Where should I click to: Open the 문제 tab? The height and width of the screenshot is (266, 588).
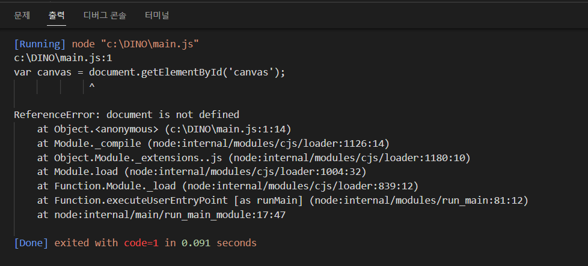[22, 16]
